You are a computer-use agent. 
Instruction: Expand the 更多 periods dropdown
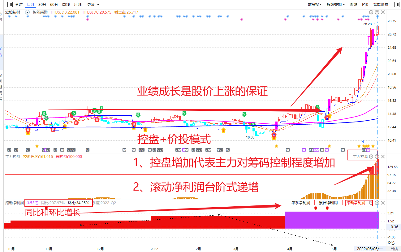coord(93,5)
